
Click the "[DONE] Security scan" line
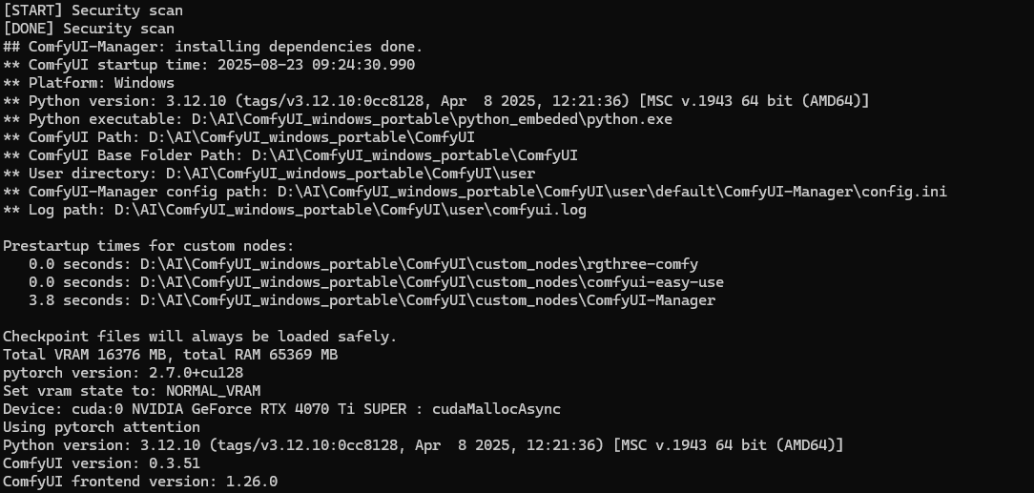point(89,29)
